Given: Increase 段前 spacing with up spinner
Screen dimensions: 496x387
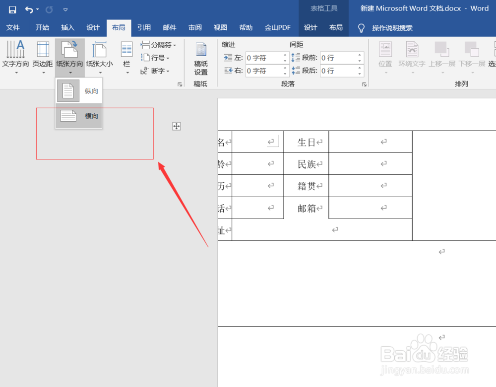Looking at the screenshot, I should (x=360, y=55).
